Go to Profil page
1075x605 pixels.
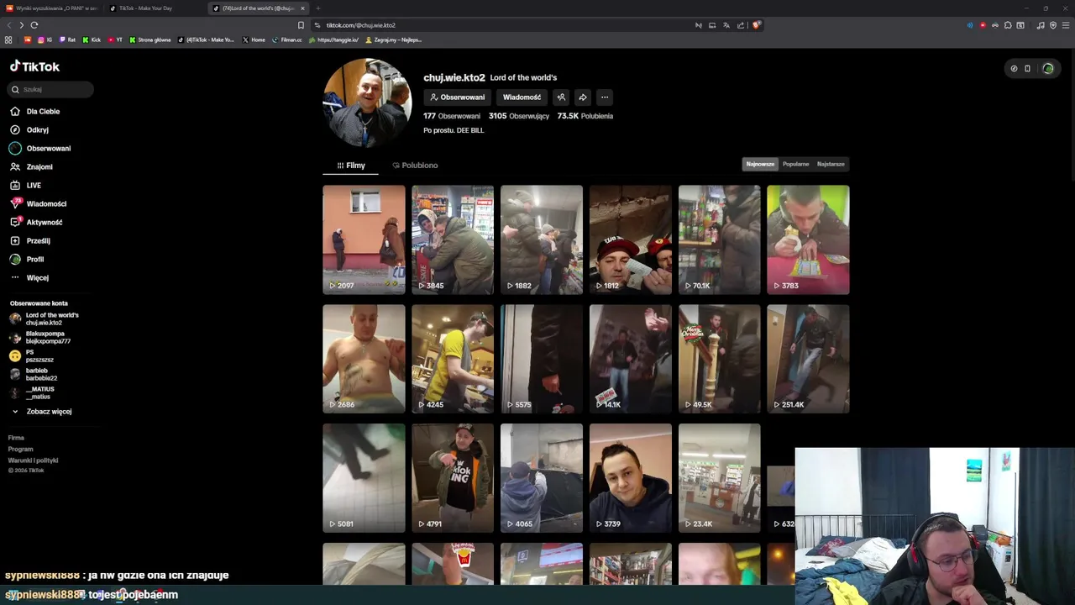(x=27, y=259)
